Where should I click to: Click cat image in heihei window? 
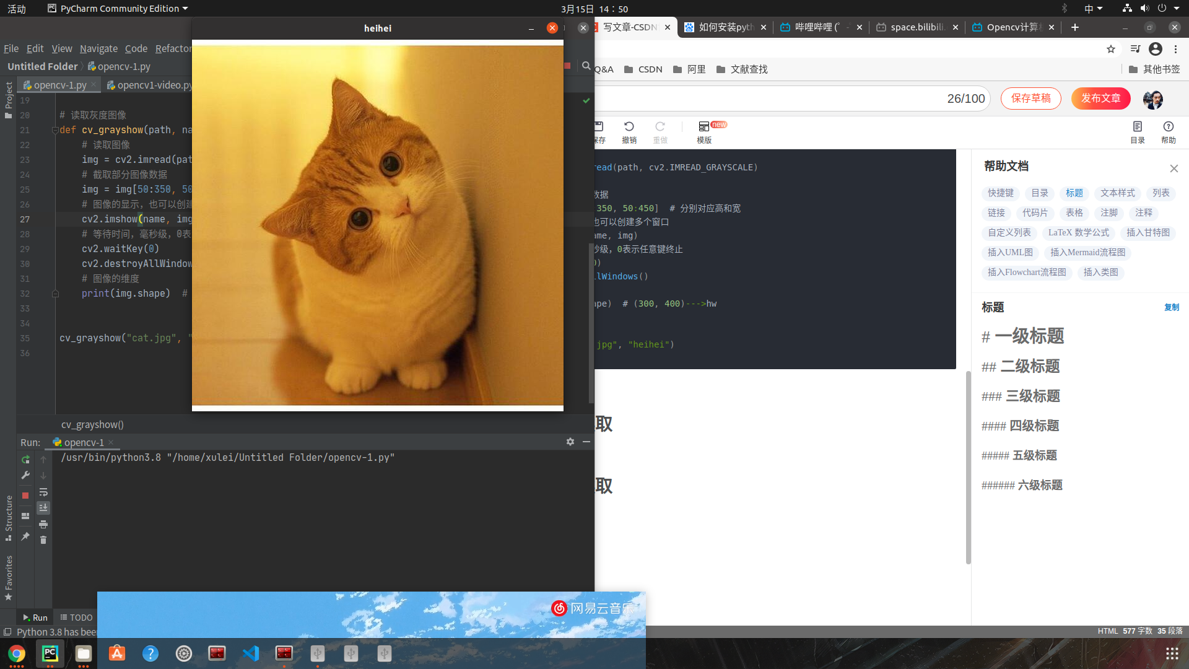(378, 225)
